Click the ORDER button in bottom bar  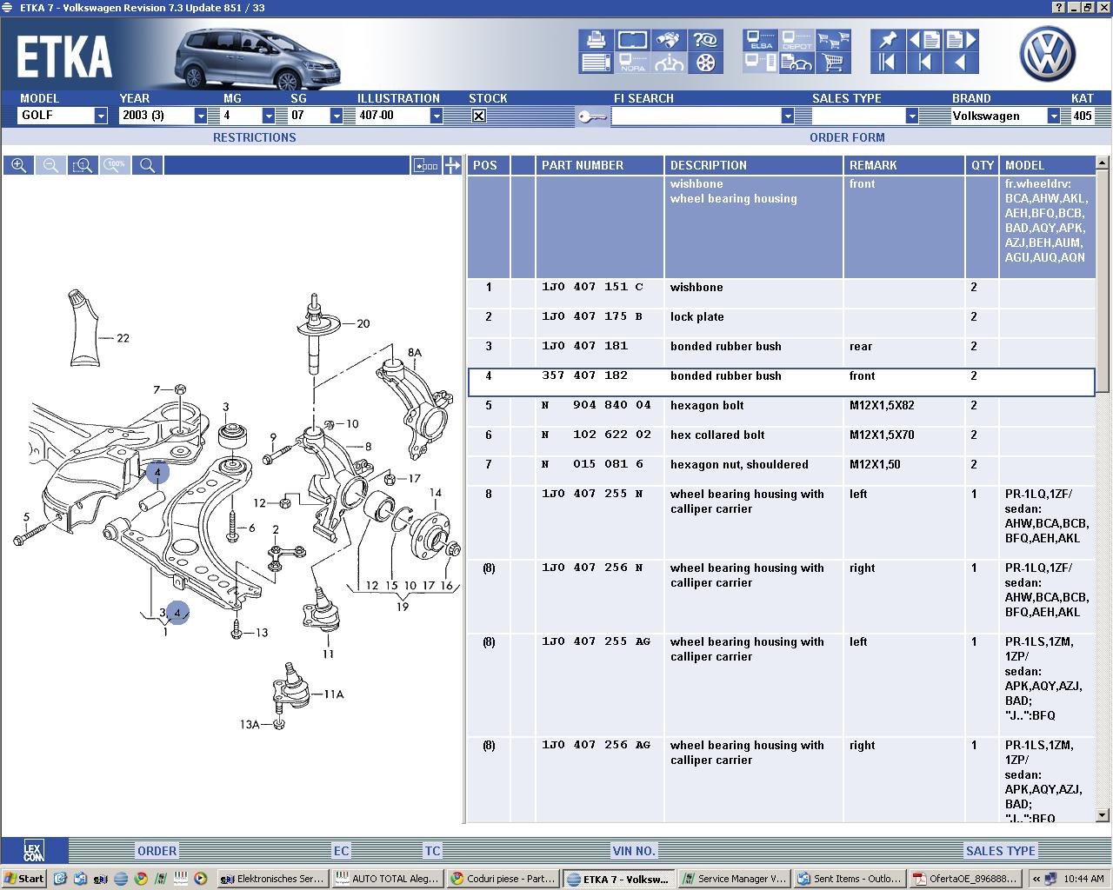157,851
